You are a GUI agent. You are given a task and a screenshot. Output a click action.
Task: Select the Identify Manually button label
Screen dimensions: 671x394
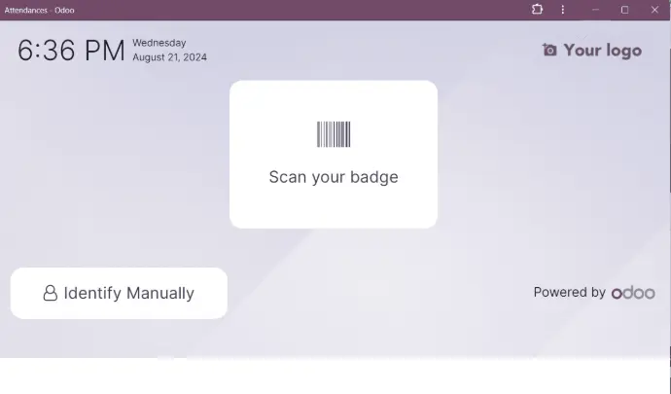coord(128,294)
